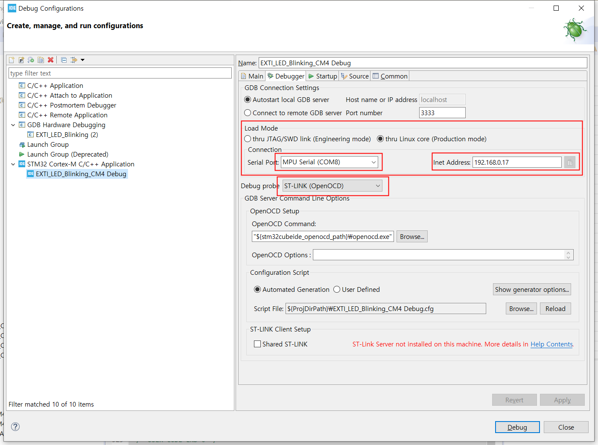Click the OpenOCD Options spinner arrows
Viewport: 598px width, 445px height.
point(568,255)
